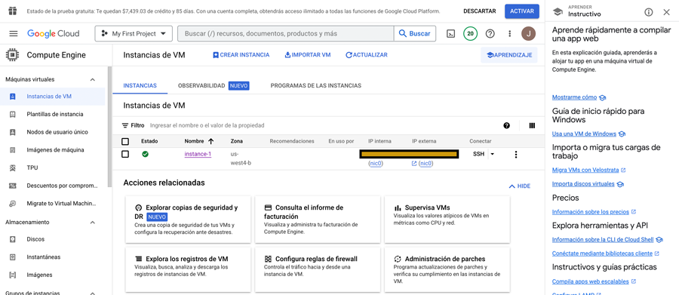Open Explora los registros de VM card
The width and height of the screenshot is (679, 295).
(188, 270)
